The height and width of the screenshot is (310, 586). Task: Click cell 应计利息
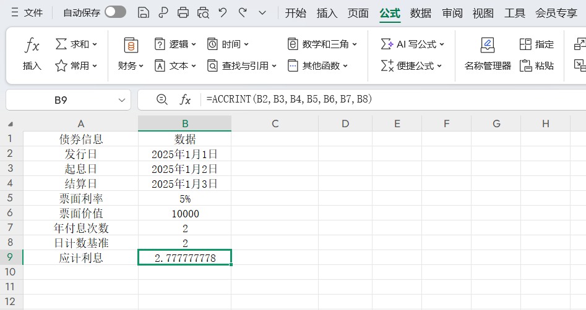coord(80,258)
